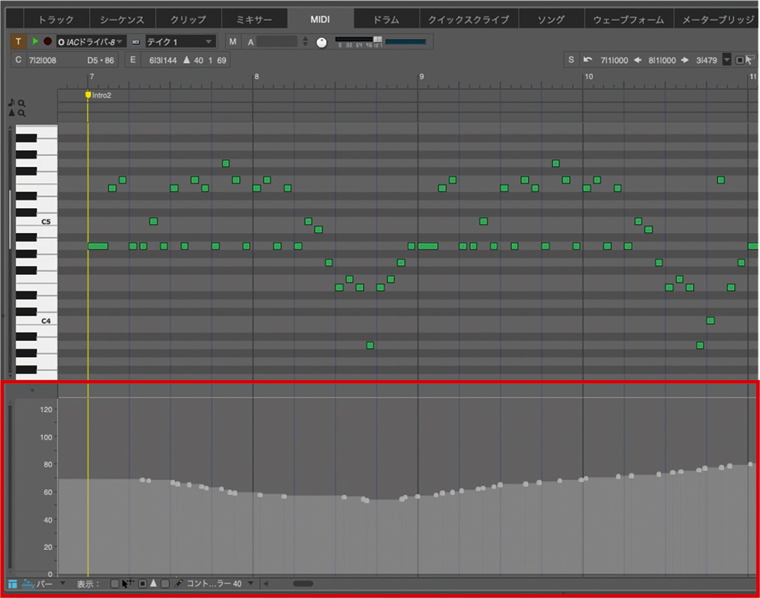Click the blue bar-graph mode icon

pyautogui.click(x=28, y=584)
